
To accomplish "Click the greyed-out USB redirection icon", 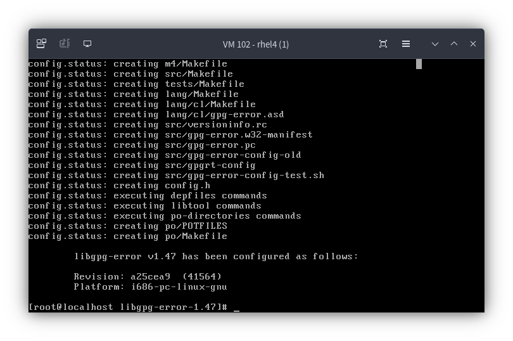I will (65, 44).
